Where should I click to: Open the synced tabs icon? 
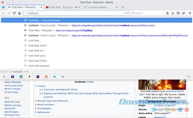[x=184, y=13]
